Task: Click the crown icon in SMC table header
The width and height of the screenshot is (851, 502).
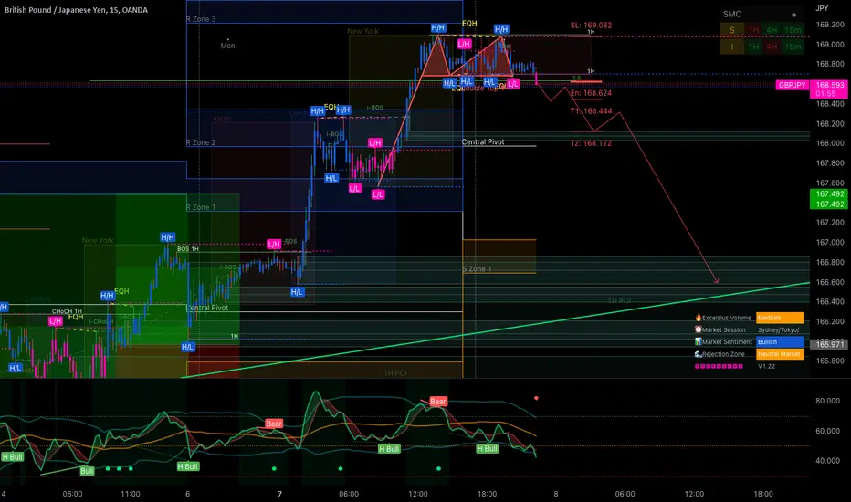Action: coord(793,15)
